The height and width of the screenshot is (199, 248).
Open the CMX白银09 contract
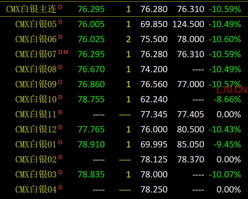[36, 84]
